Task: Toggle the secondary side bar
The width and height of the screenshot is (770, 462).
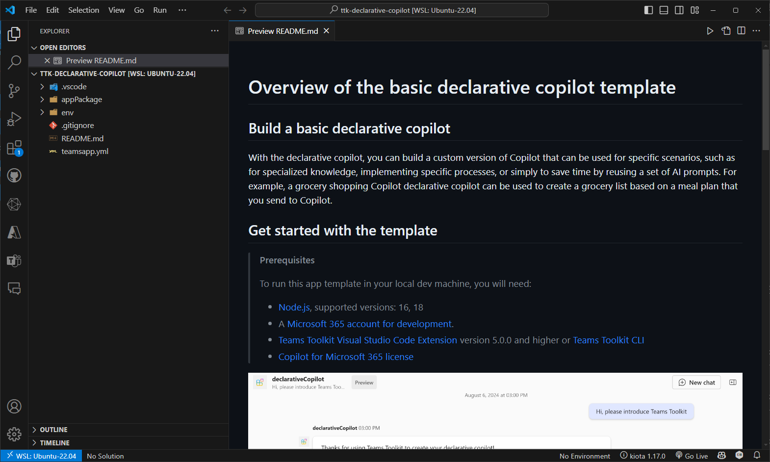Action: 679,10
